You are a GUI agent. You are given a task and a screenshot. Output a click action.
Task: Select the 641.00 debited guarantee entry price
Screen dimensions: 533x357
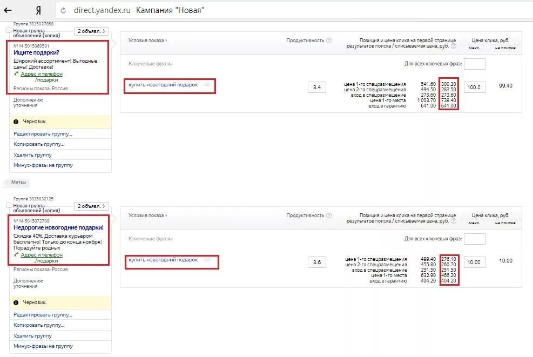449,106
